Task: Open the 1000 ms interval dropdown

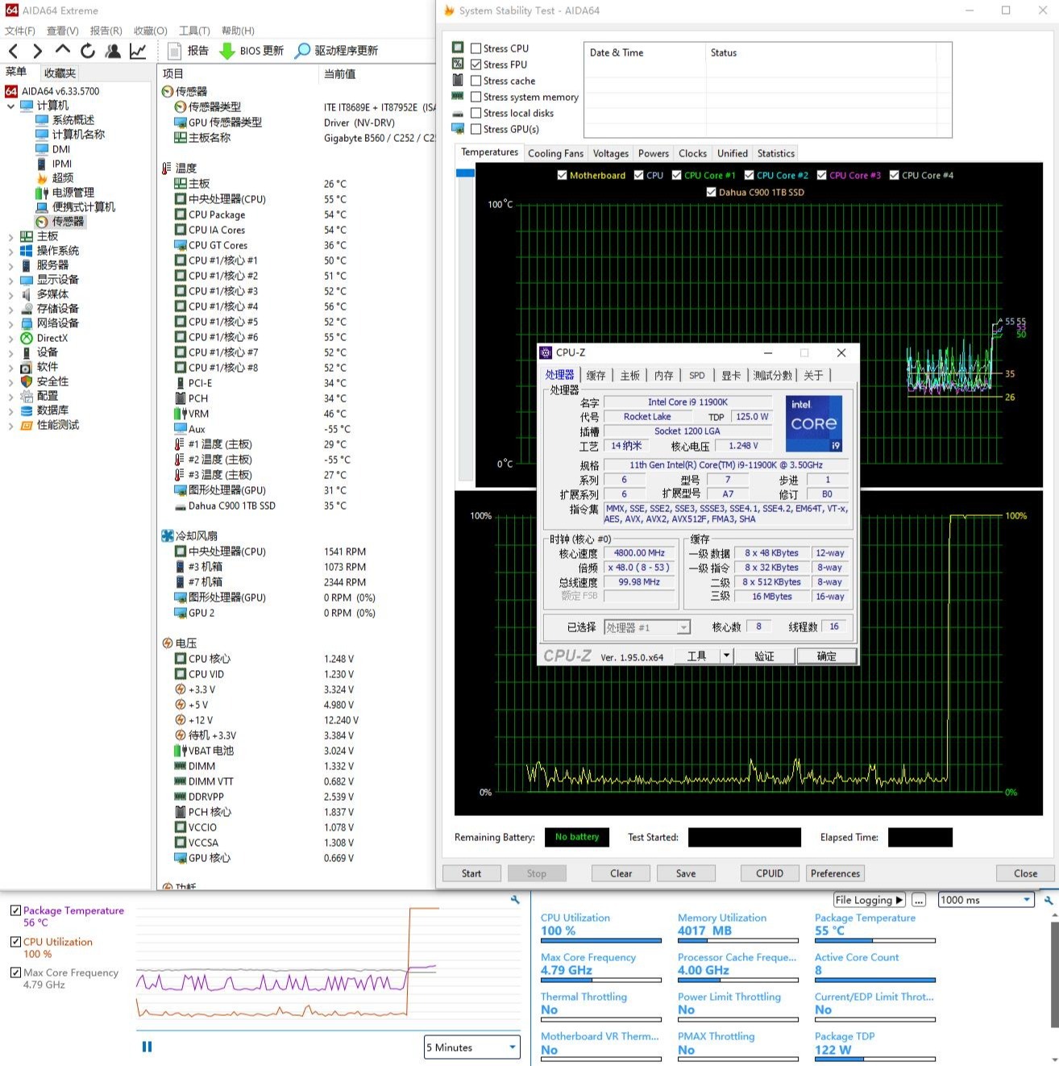Action: tap(986, 900)
